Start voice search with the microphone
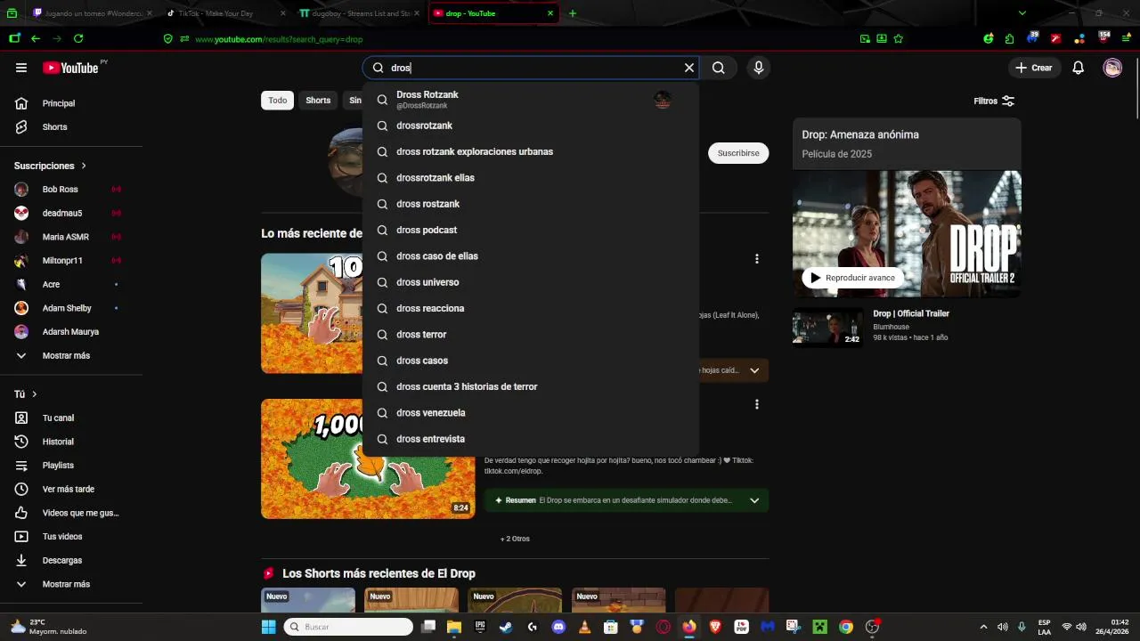 click(x=759, y=68)
